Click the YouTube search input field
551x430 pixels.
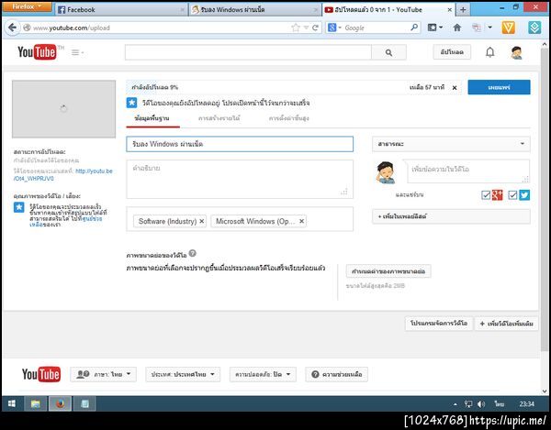point(248,52)
